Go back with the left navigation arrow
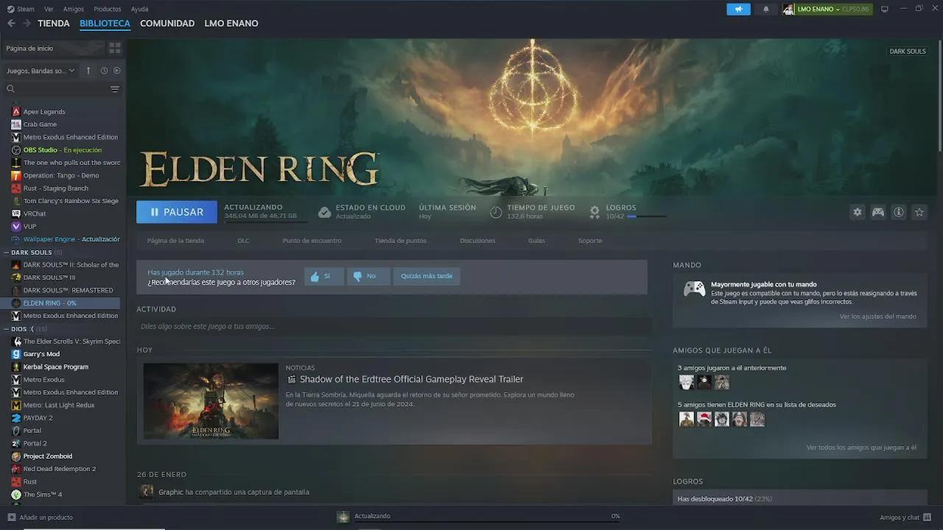The width and height of the screenshot is (943, 530). pyautogui.click(x=11, y=24)
